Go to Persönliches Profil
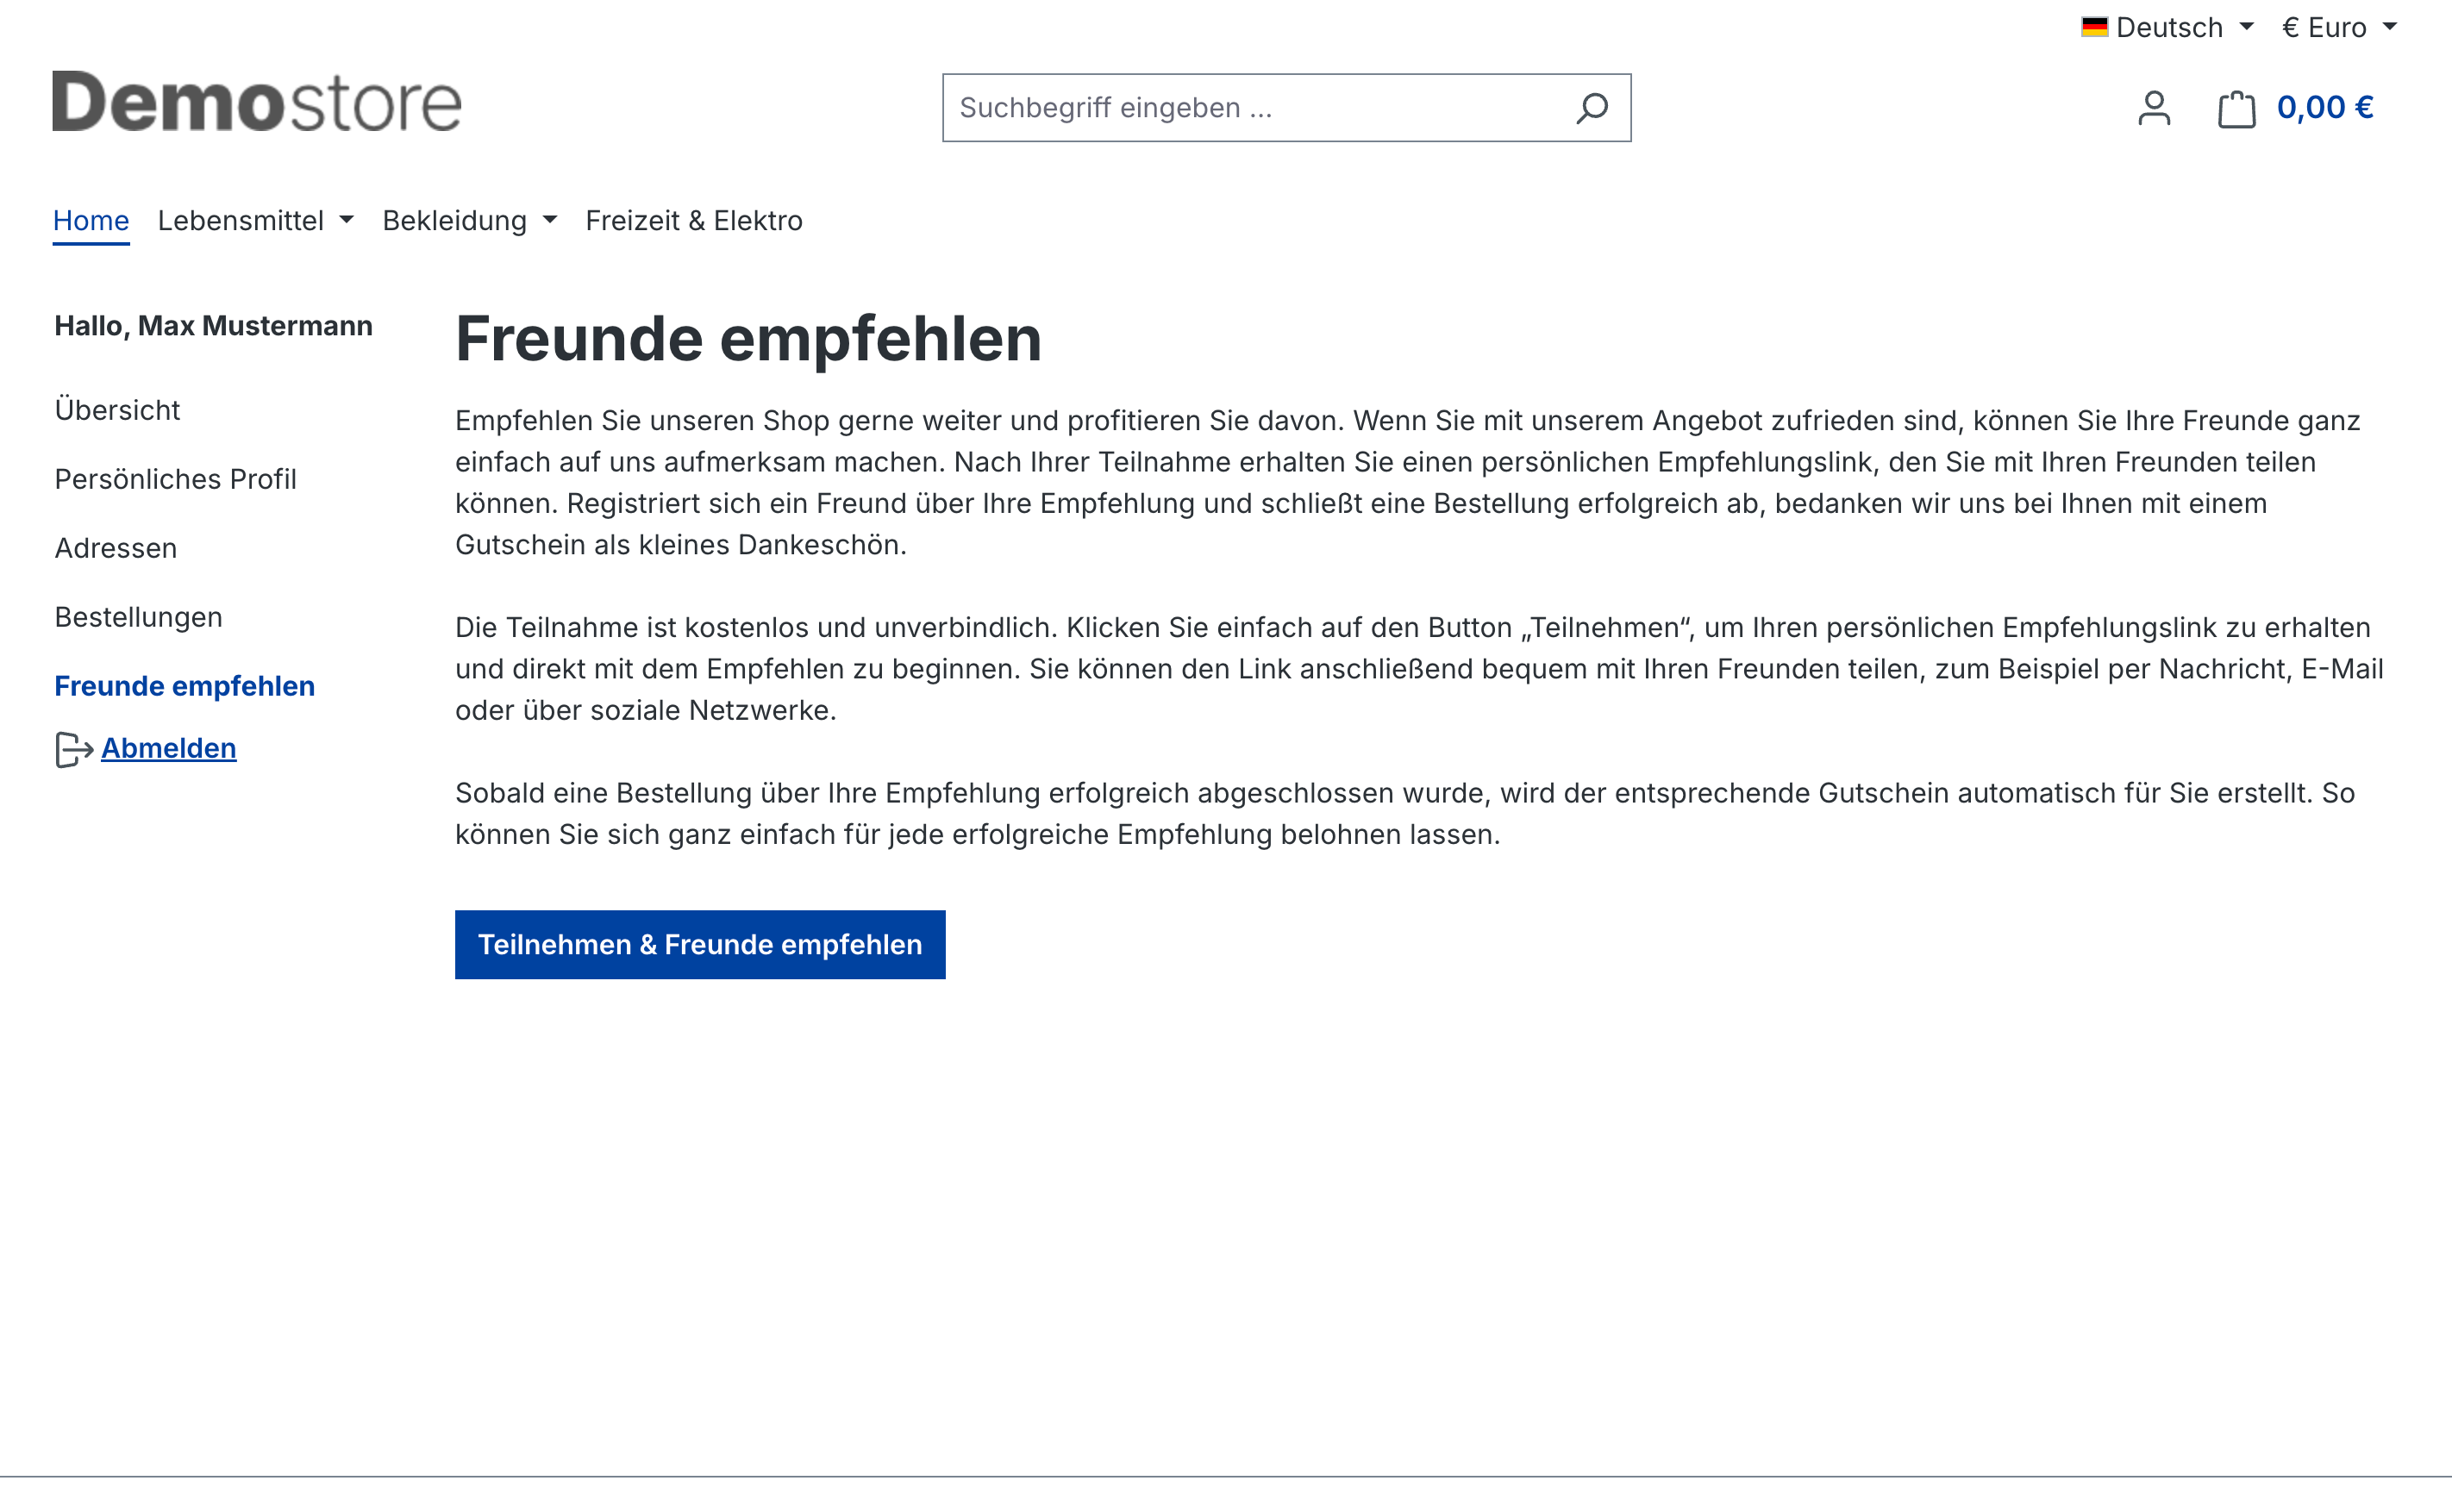2452x1512 pixels. point(175,479)
